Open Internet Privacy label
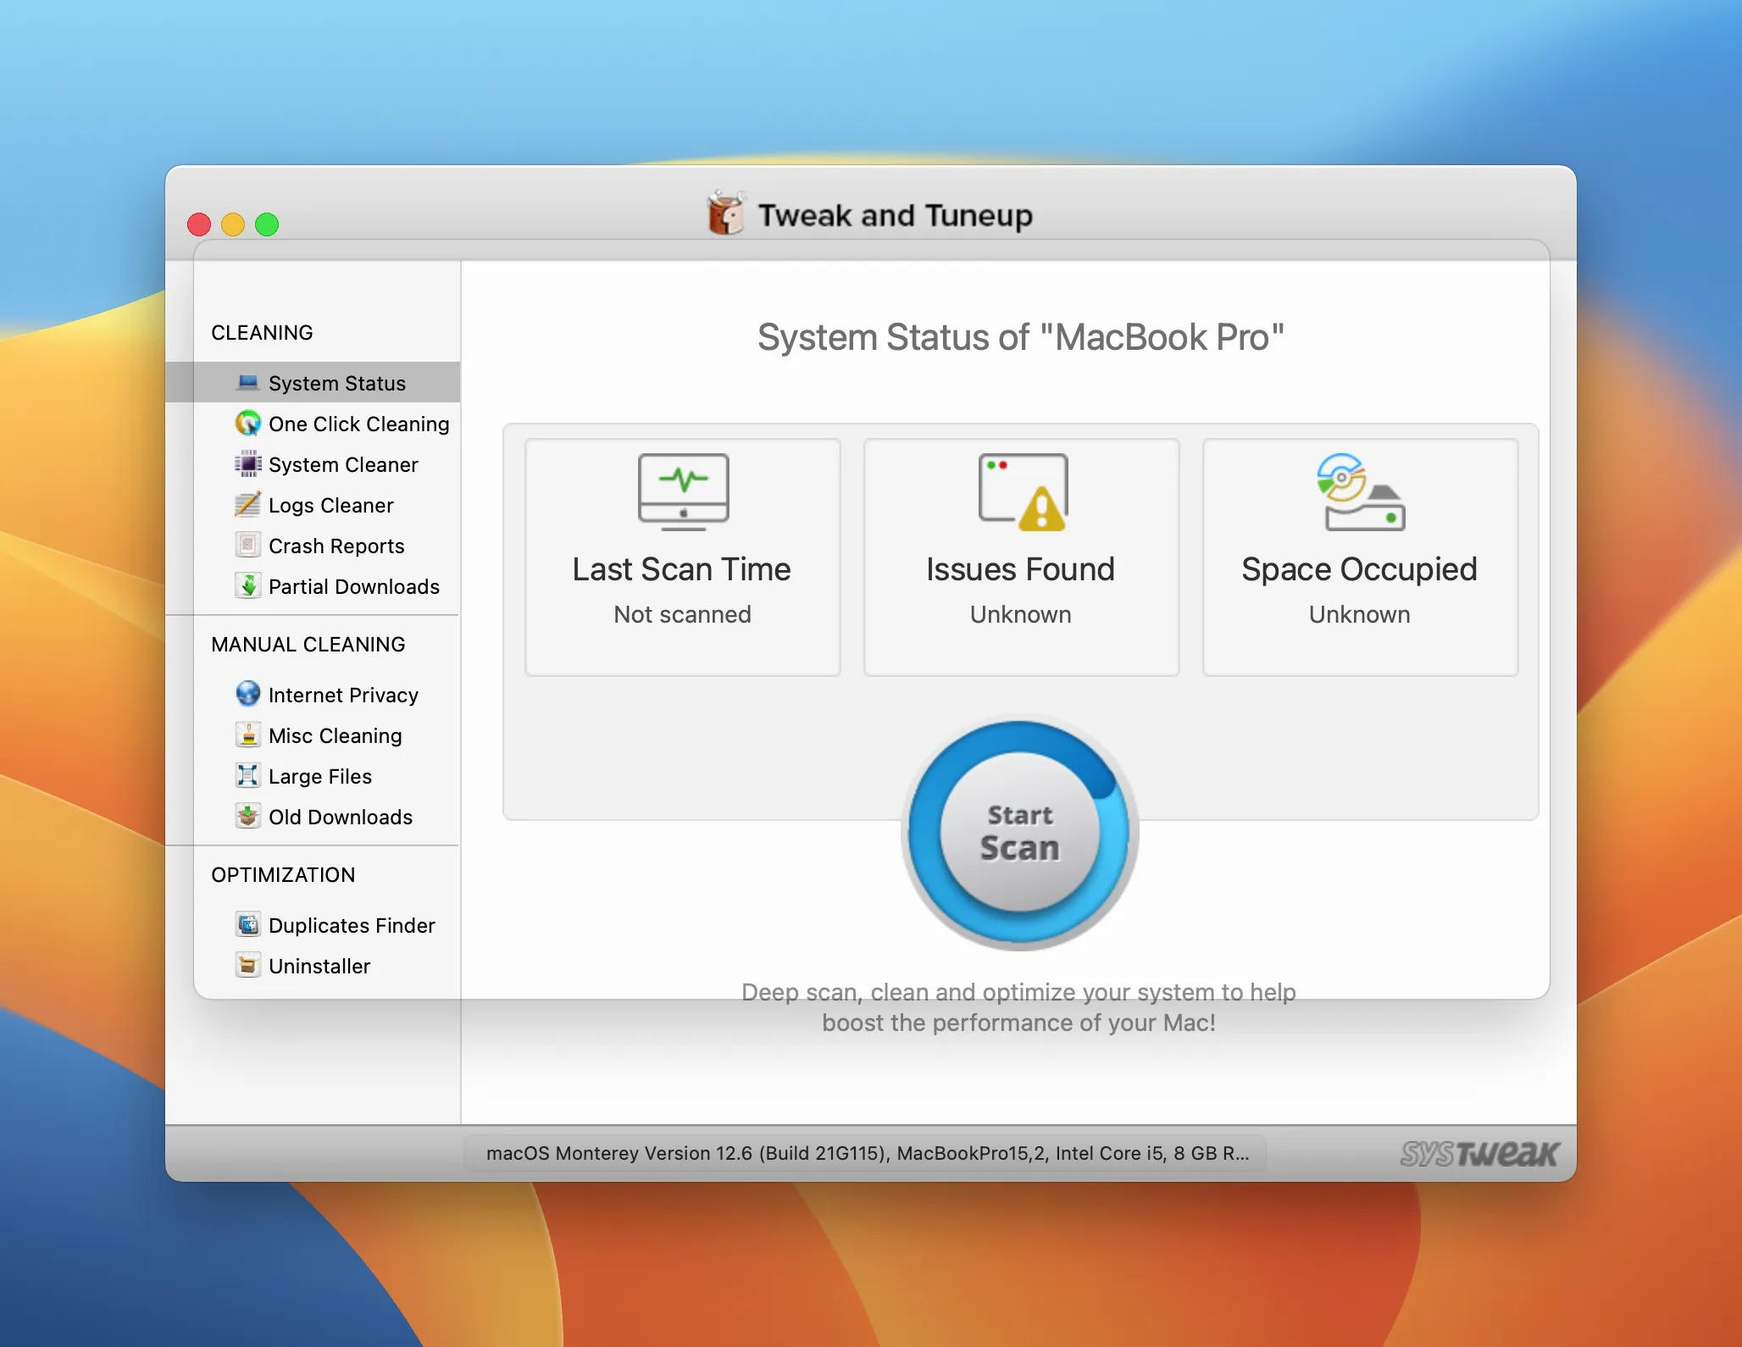Image resolution: width=1742 pixels, height=1347 pixels. point(343,696)
